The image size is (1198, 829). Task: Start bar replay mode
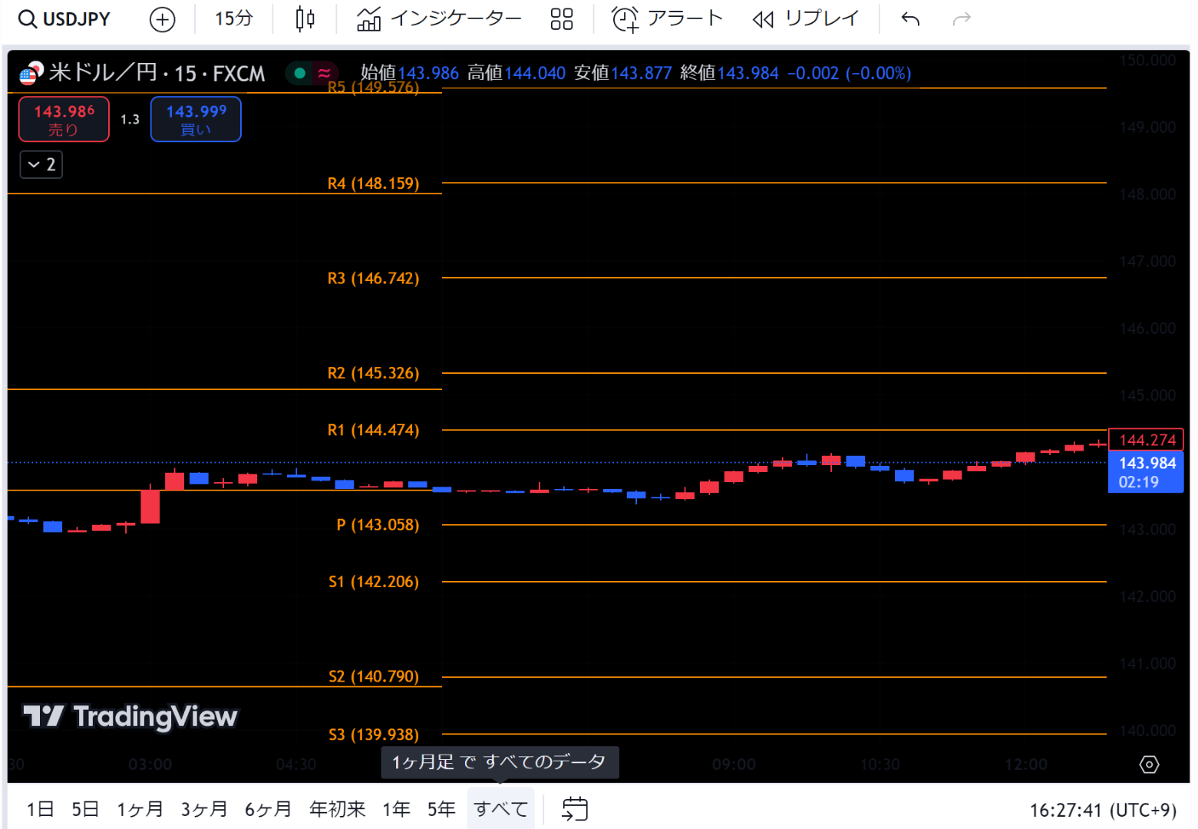click(805, 19)
